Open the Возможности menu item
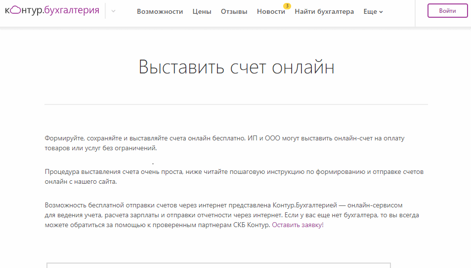 click(x=160, y=11)
